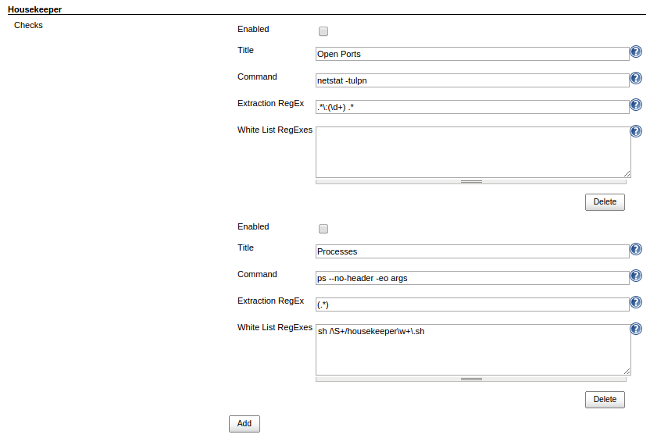Click the Housekeeper section heading

click(x=35, y=9)
